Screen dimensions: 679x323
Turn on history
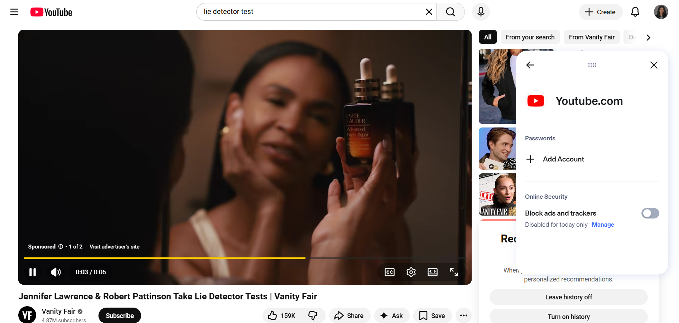tap(568, 316)
